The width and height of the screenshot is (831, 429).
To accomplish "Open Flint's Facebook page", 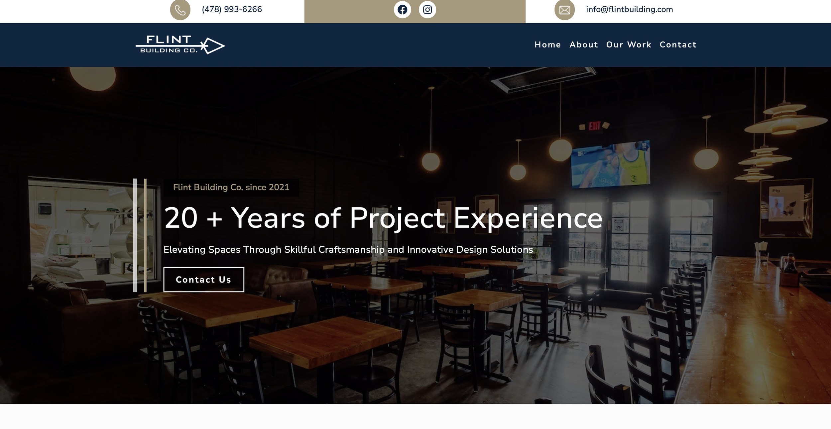I will pyautogui.click(x=402, y=10).
